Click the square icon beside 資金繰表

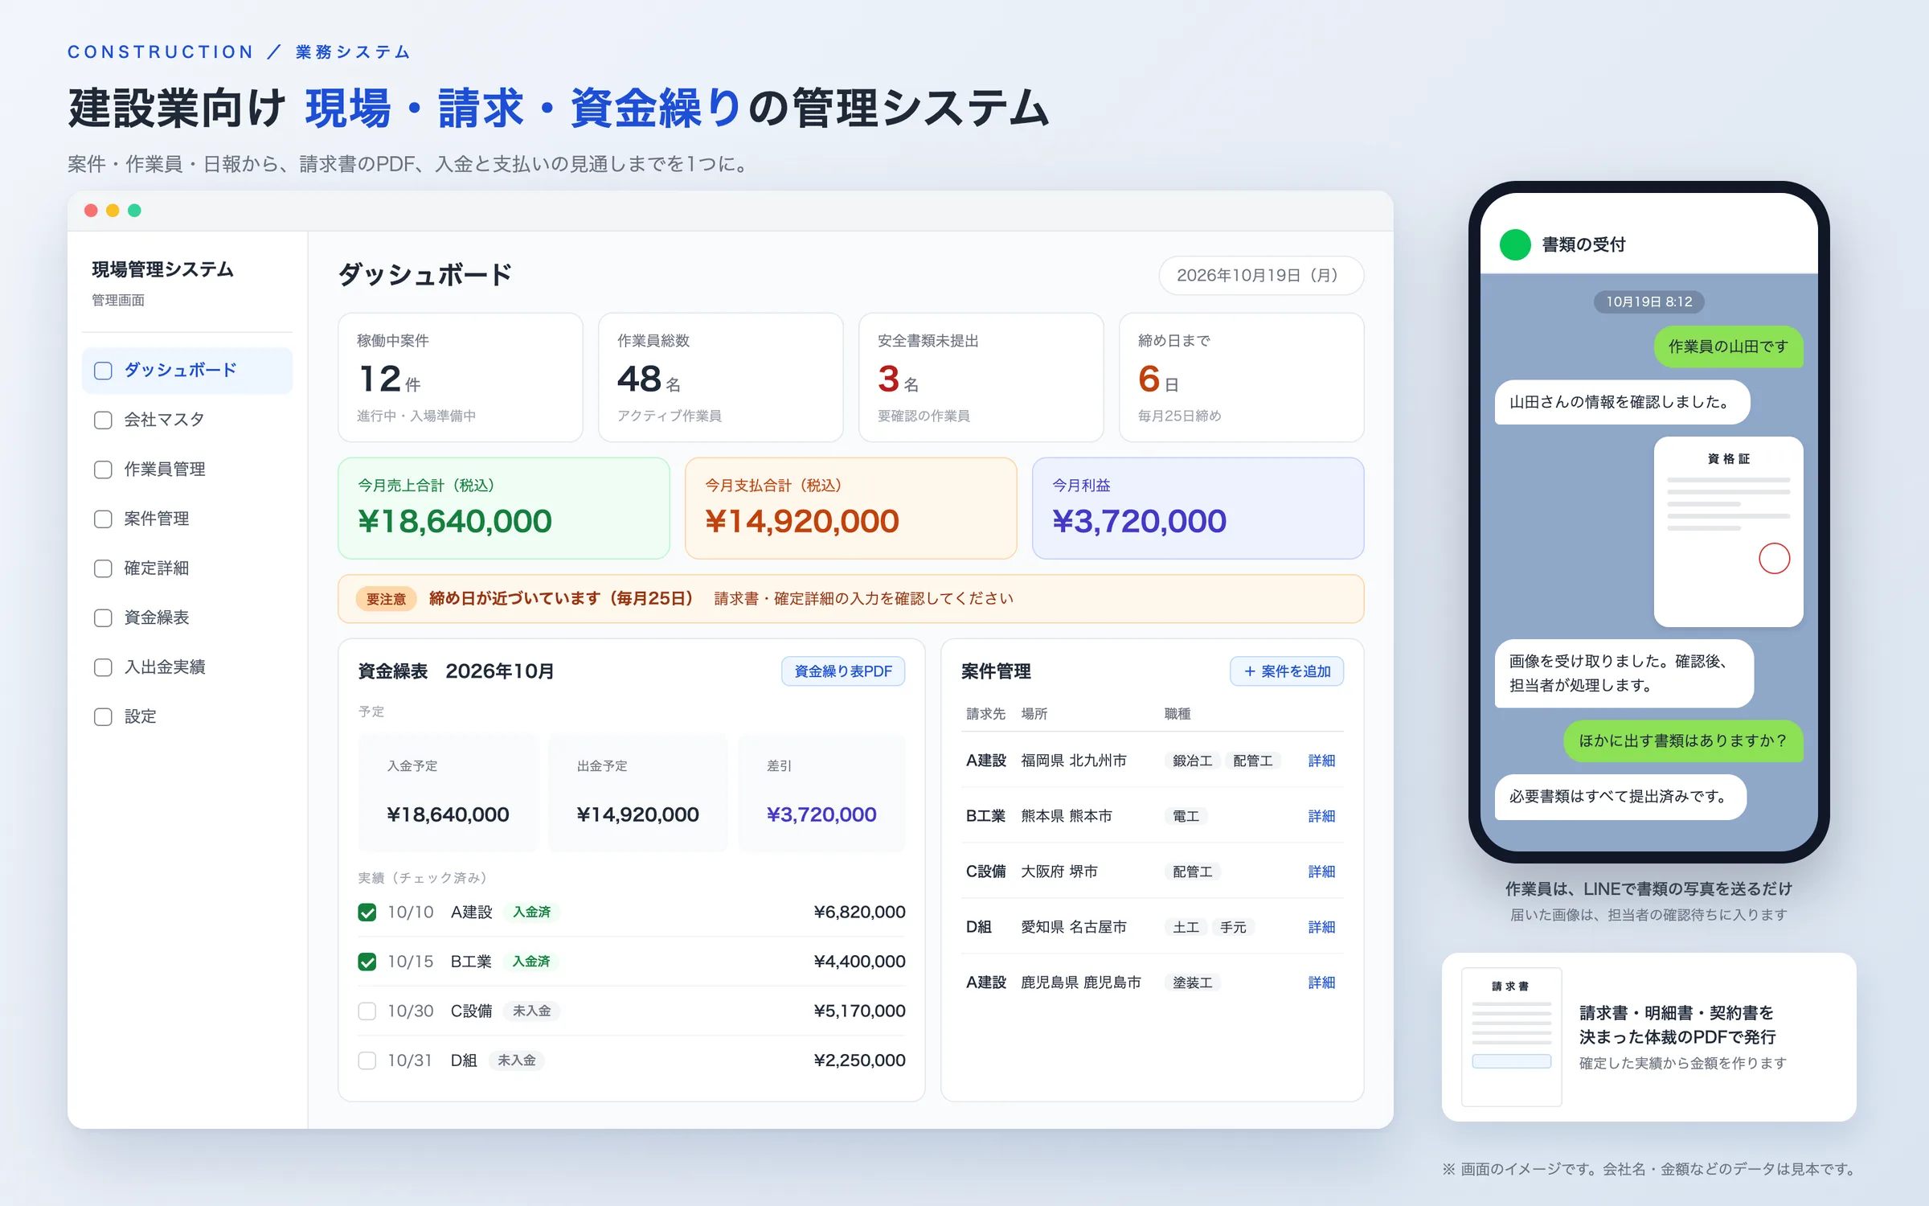(x=103, y=618)
